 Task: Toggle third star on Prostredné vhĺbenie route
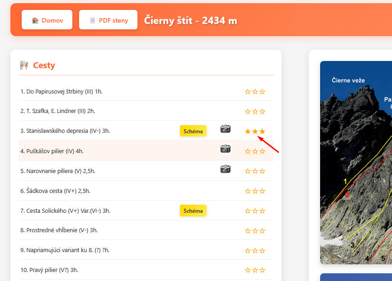pyautogui.click(x=262, y=231)
